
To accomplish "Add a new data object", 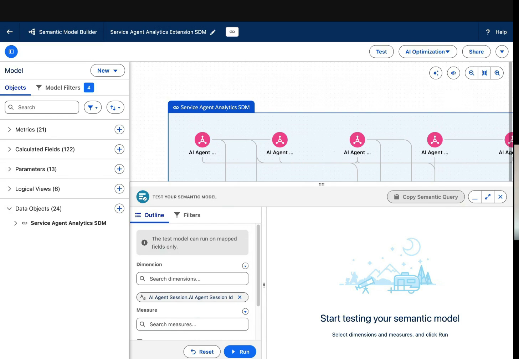I will click(x=119, y=208).
